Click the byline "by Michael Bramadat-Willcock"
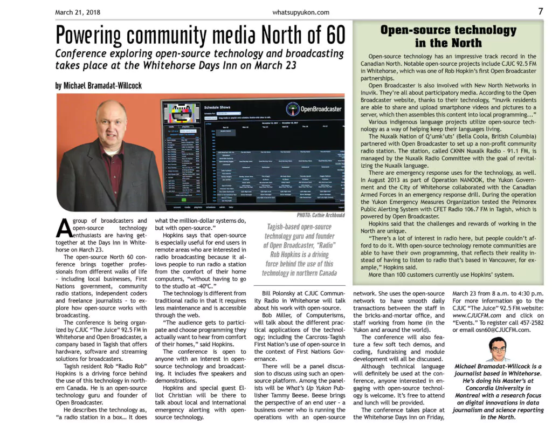This screenshot has width=552, height=425. coord(99,86)
